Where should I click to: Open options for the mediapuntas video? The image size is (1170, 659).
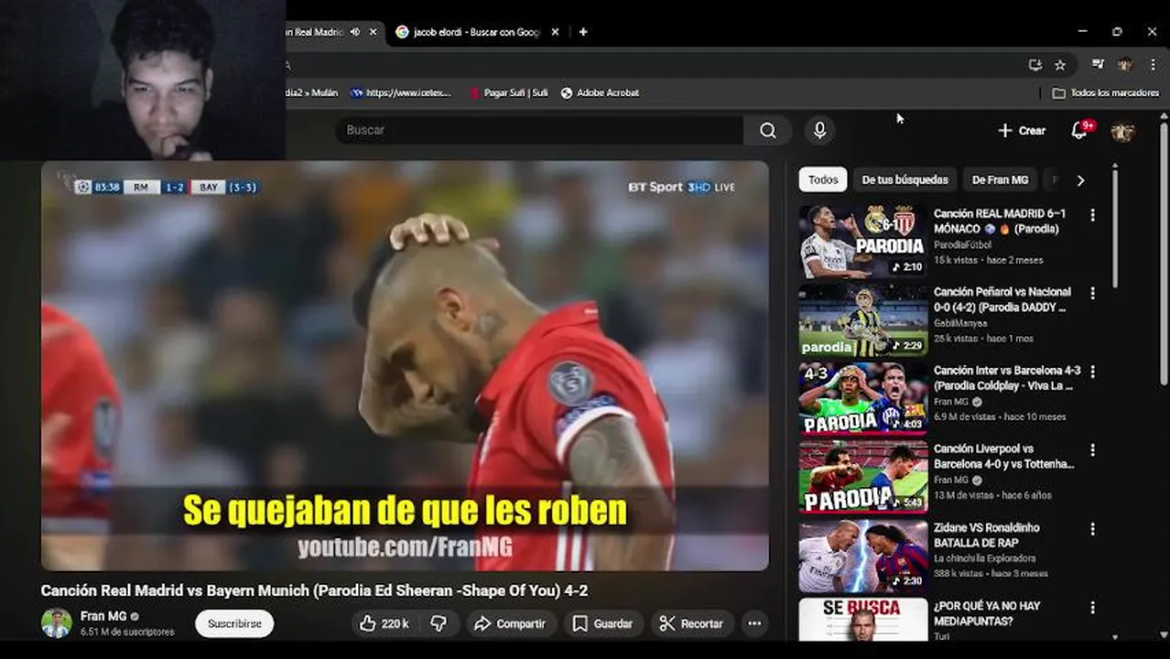click(x=1092, y=608)
